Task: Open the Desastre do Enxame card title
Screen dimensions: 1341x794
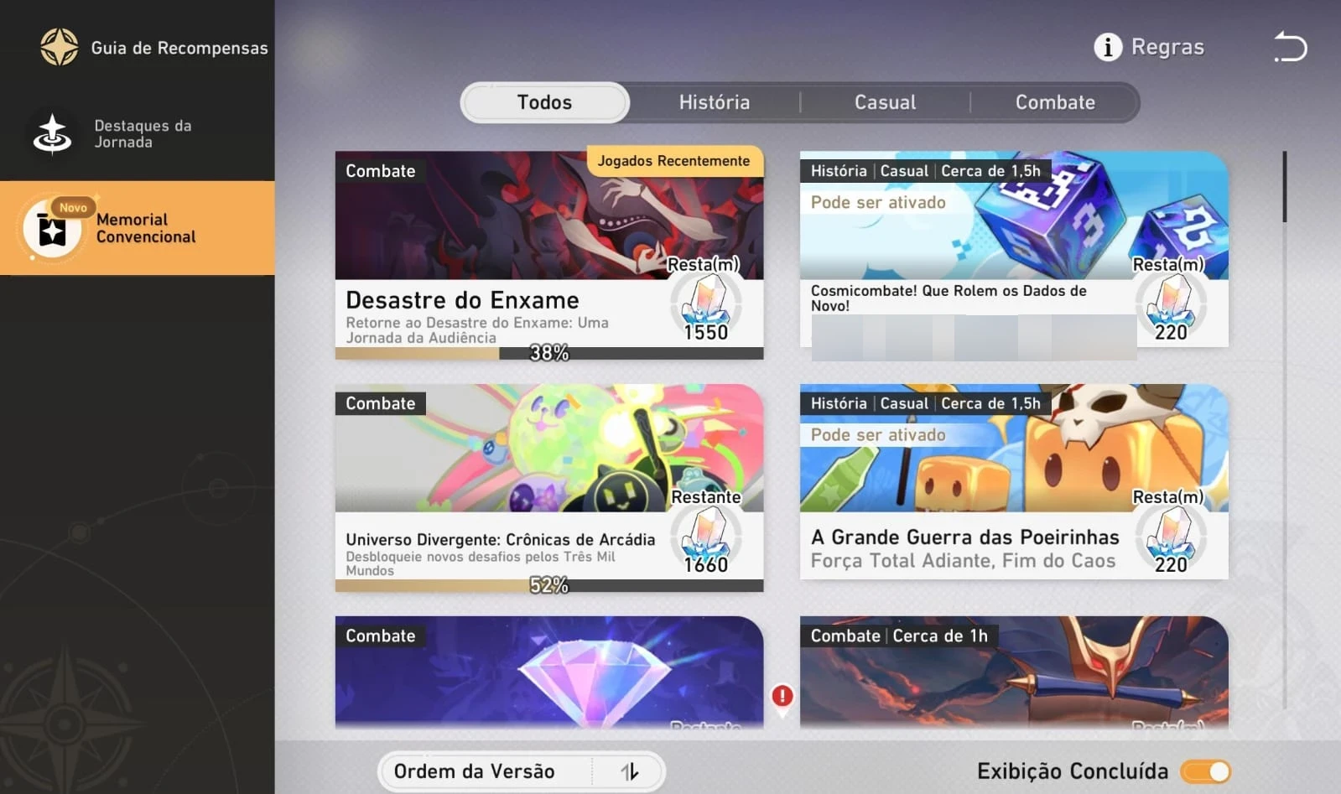Action: [462, 300]
